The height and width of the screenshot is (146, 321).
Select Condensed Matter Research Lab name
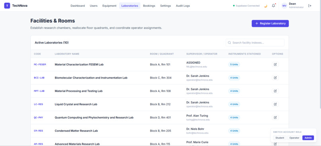tap(76, 131)
